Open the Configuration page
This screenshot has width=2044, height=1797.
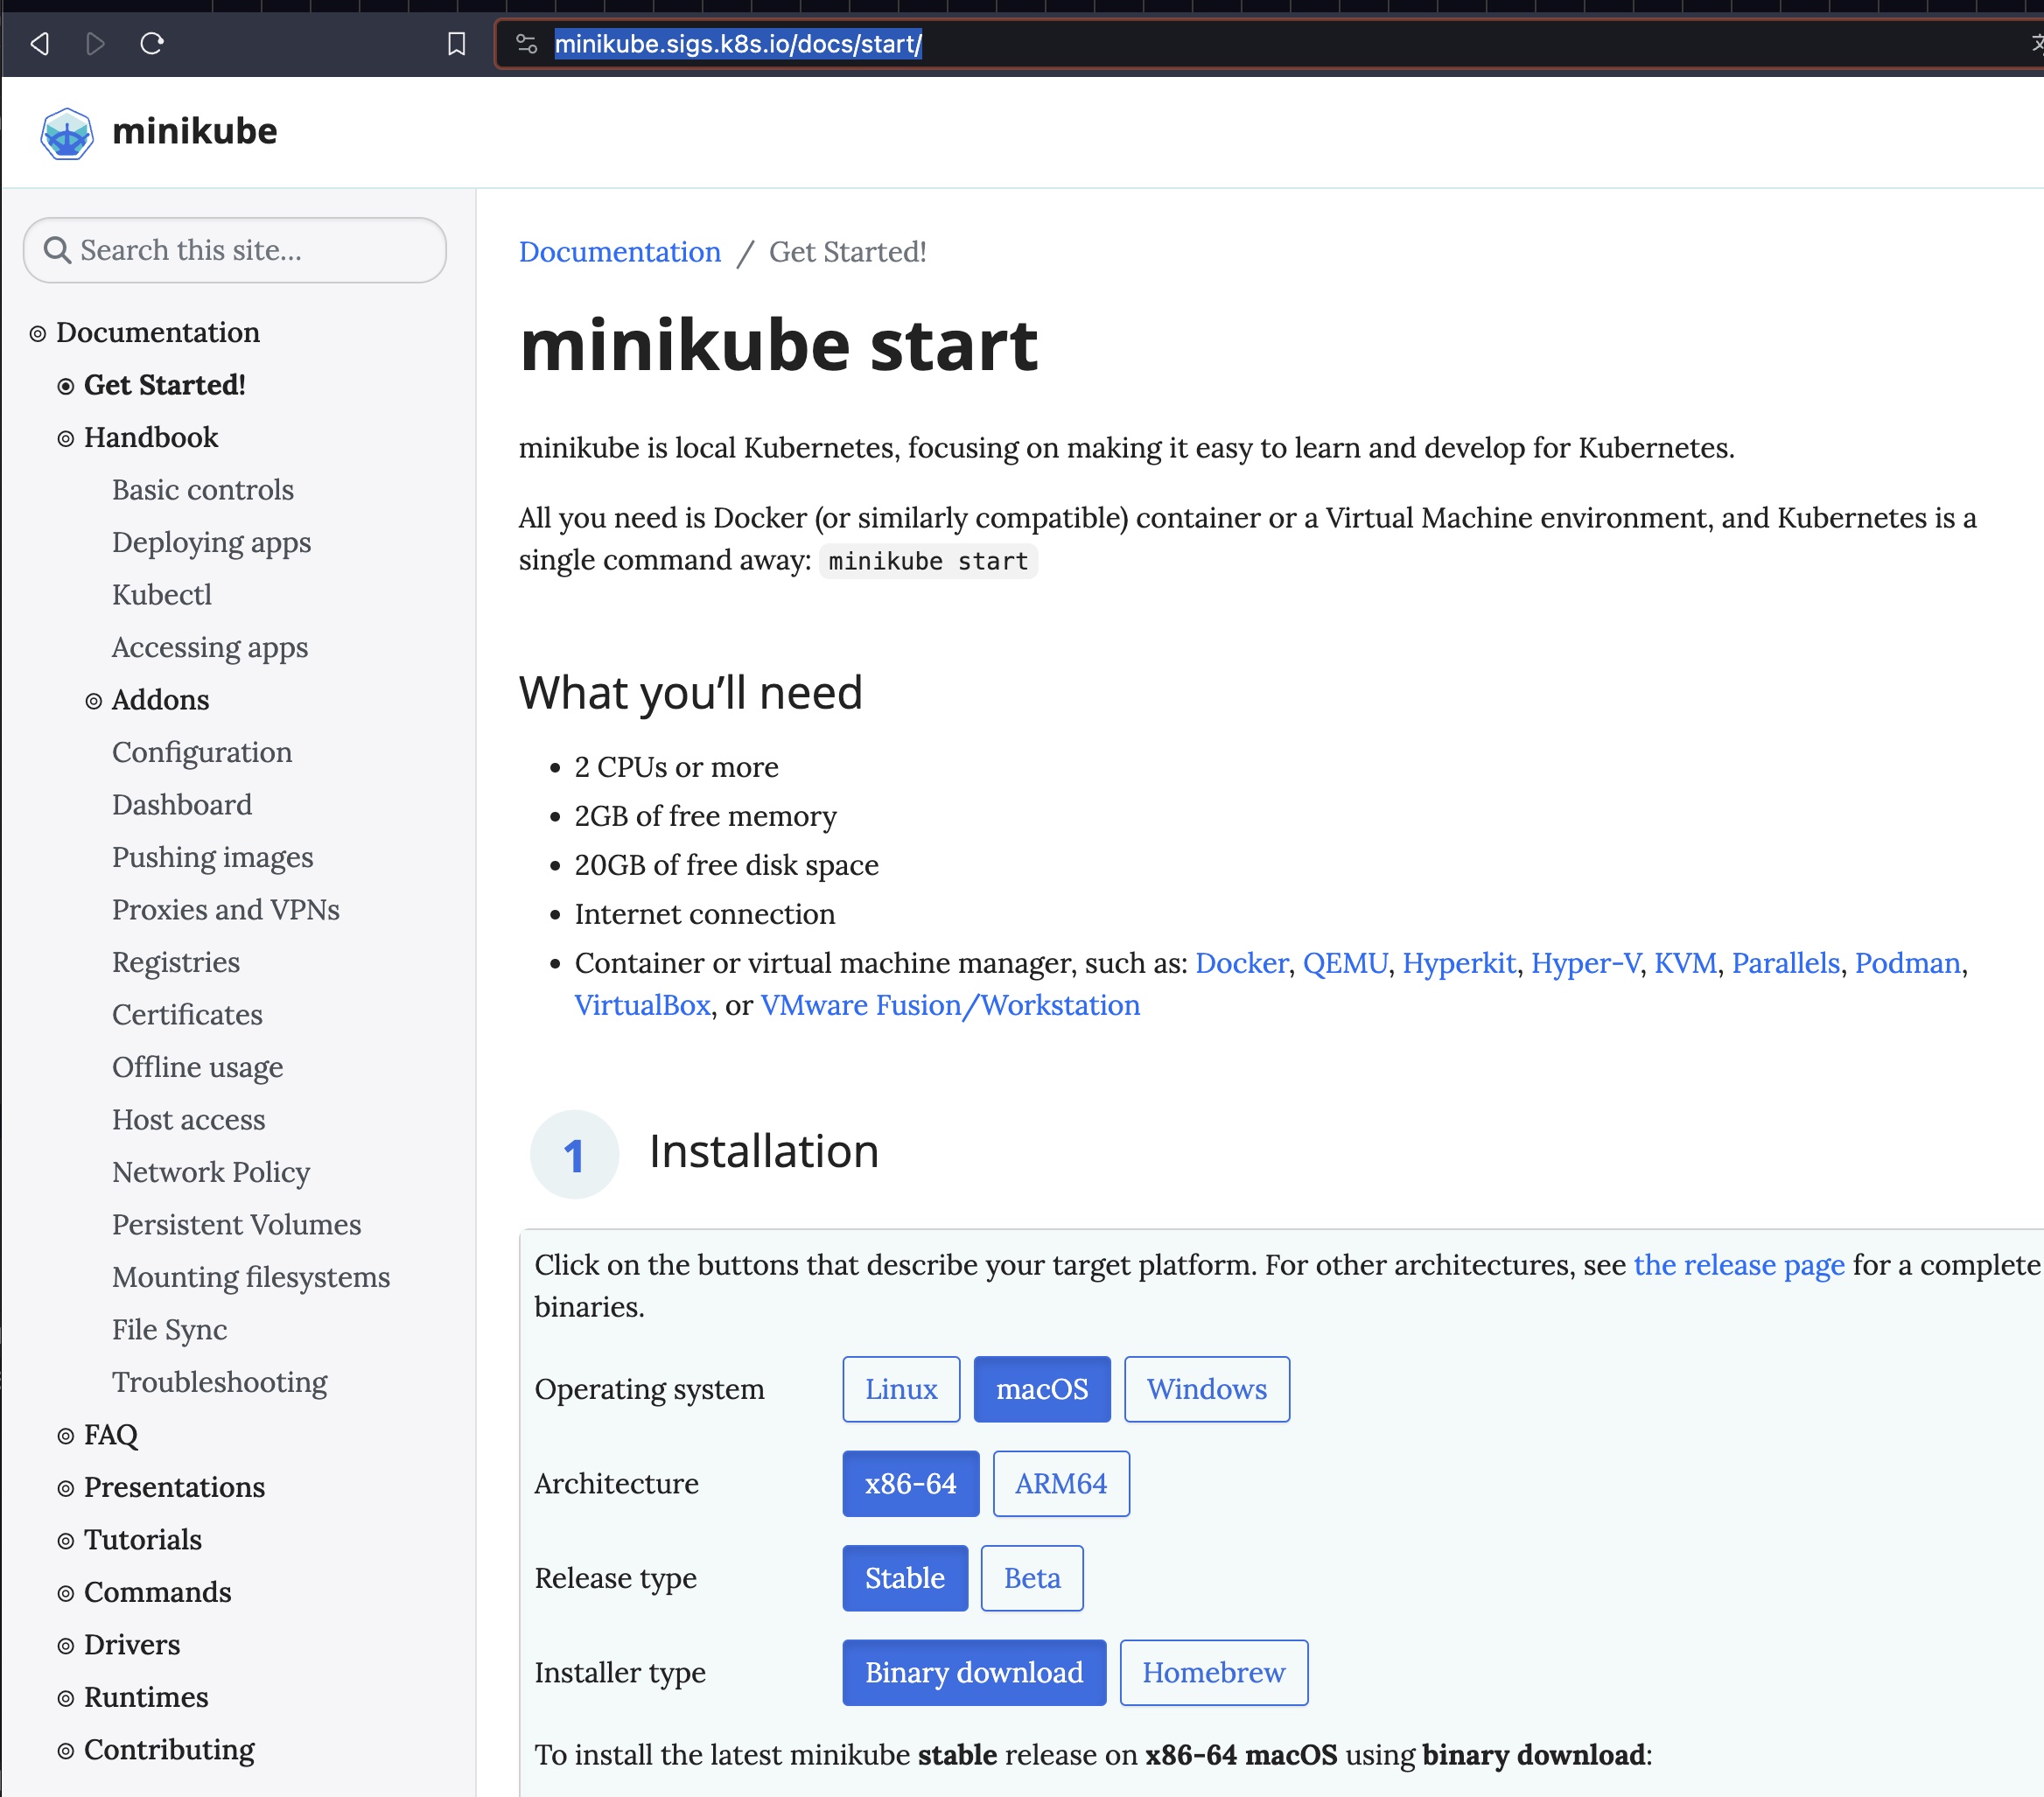click(x=202, y=753)
